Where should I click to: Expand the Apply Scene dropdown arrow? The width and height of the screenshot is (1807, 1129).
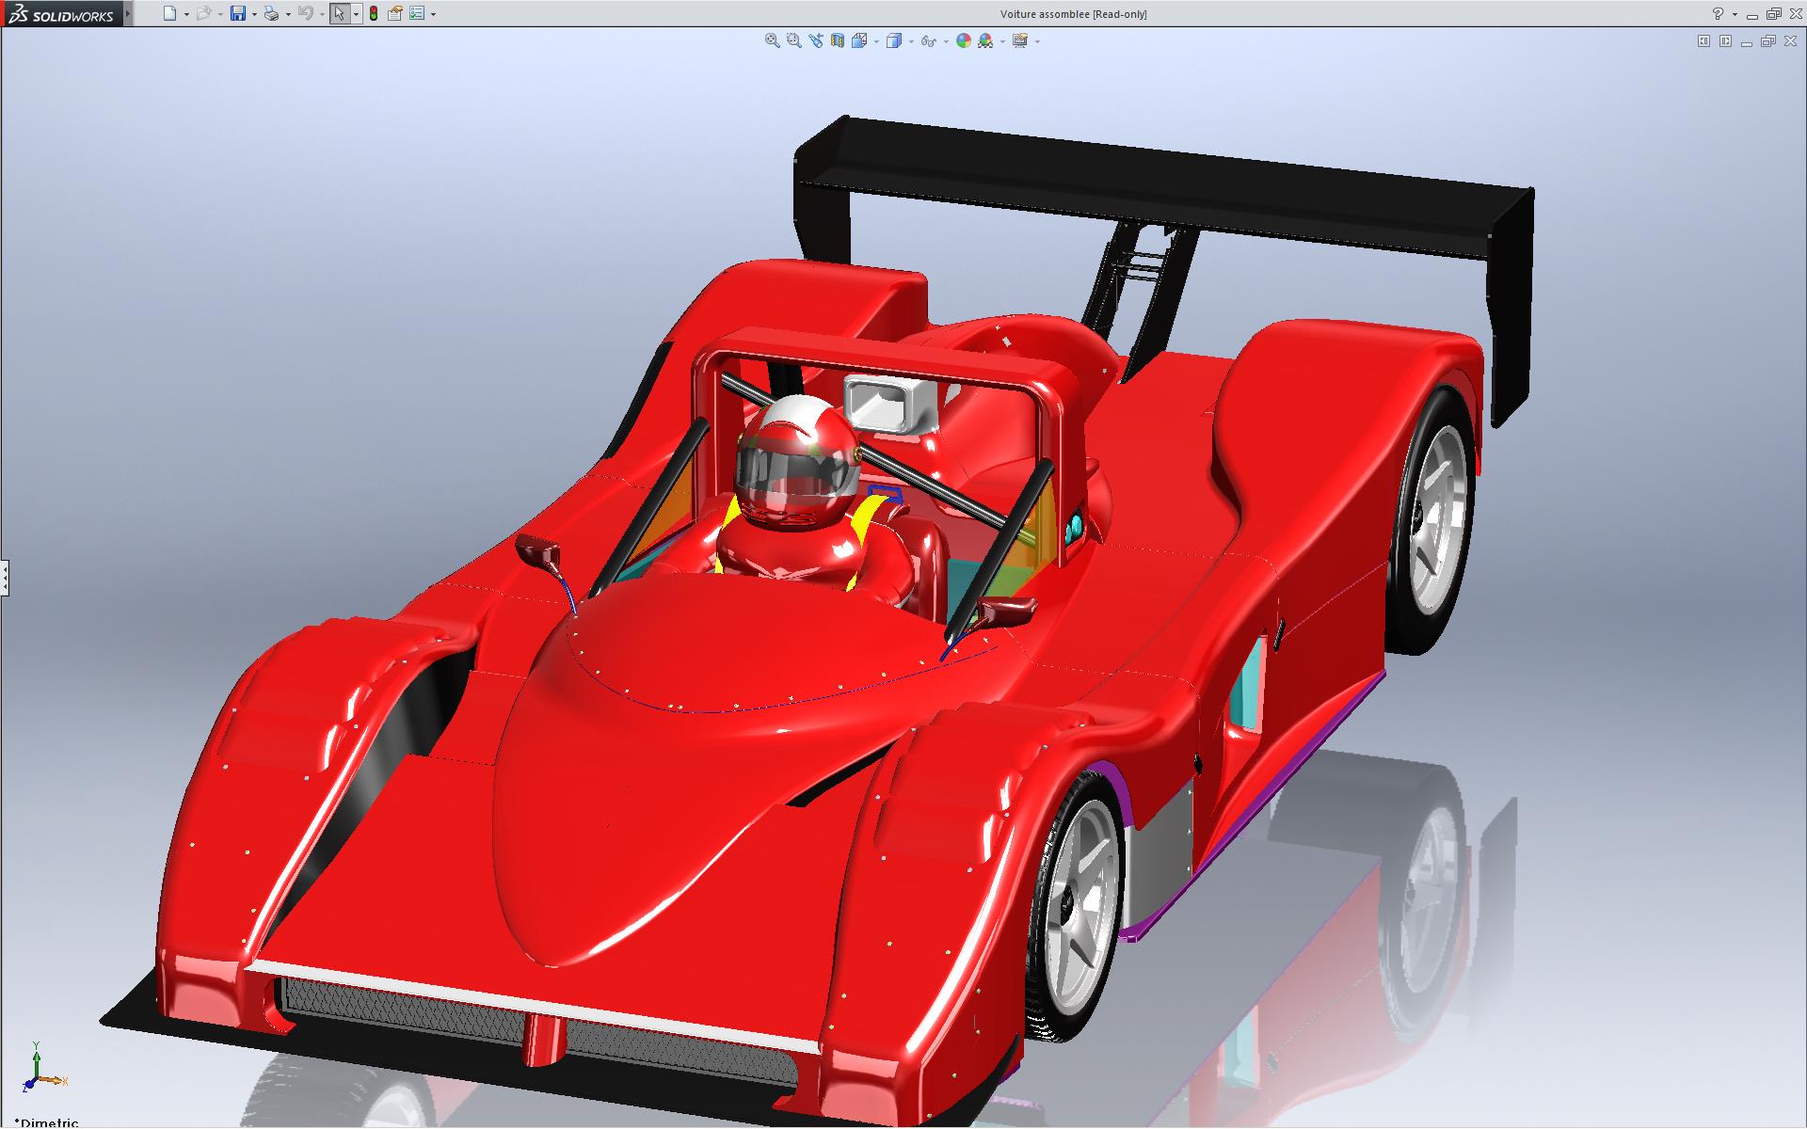(x=1002, y=41)
